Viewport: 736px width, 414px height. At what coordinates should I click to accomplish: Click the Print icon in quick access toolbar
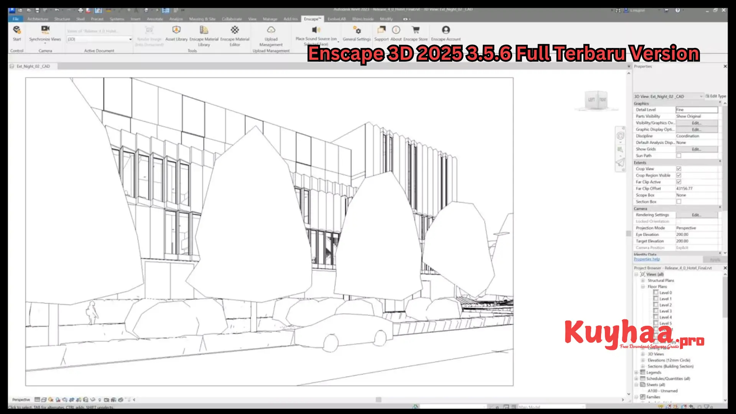click(80, 10)
